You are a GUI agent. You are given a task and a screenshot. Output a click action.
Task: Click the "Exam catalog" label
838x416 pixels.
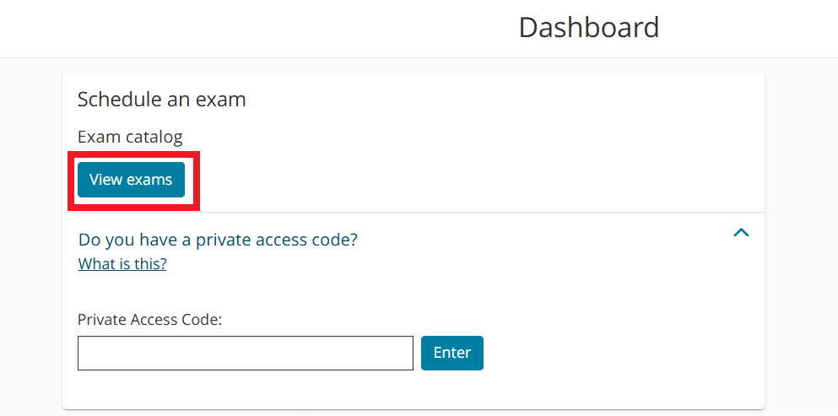[130, 137]
